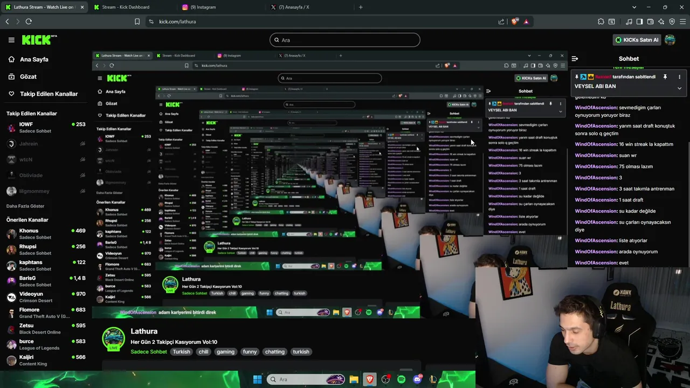Click the Windows taskbar Ara search box
The width and height of the screenshot is (690, 388).
pos(306,379)
